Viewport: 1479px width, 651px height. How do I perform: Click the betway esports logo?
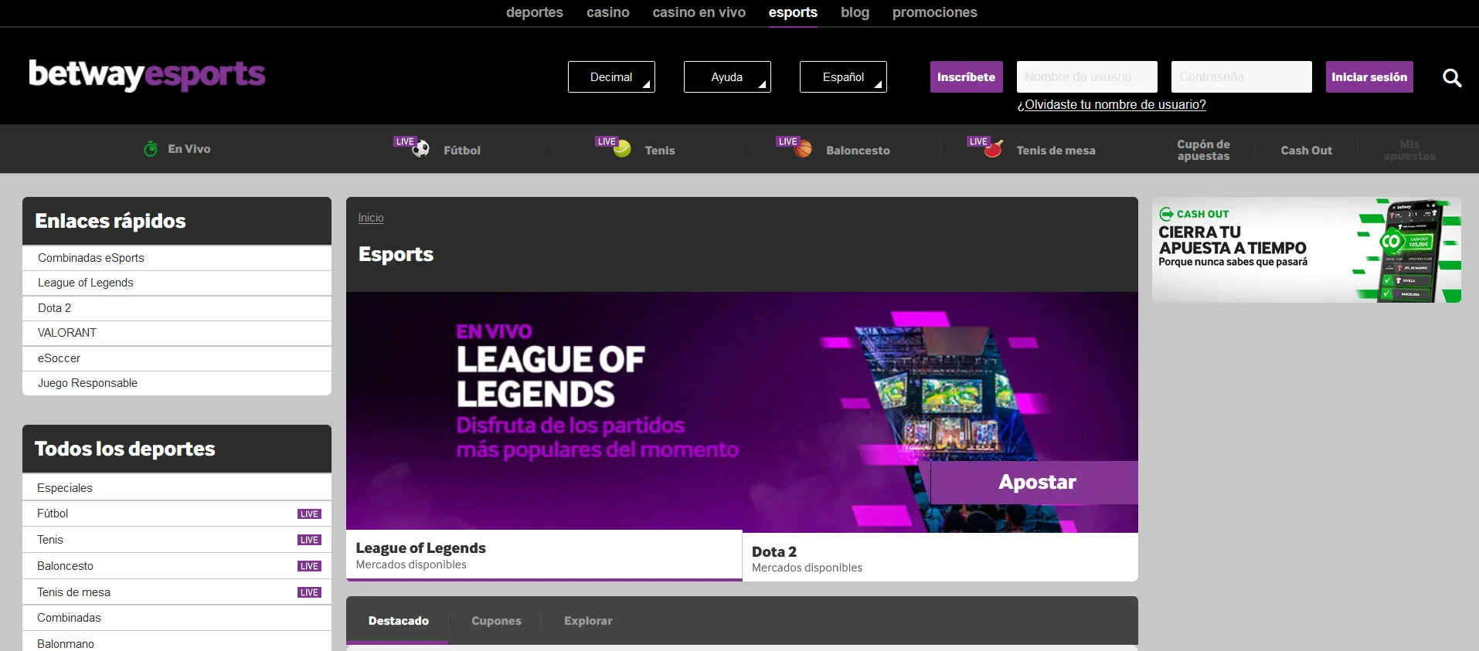pyautogui.click(x=147, y=75)
